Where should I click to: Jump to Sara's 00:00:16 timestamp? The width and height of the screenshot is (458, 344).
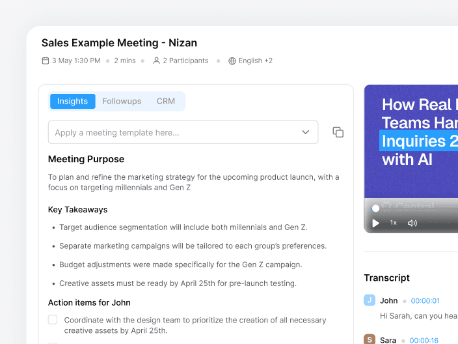pos(424,340)
